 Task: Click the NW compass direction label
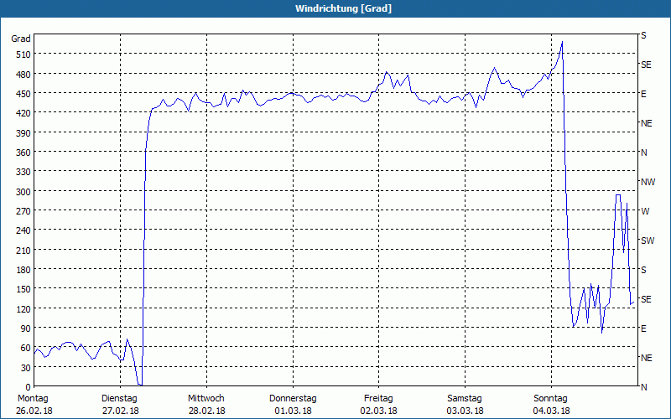point(648,182)
